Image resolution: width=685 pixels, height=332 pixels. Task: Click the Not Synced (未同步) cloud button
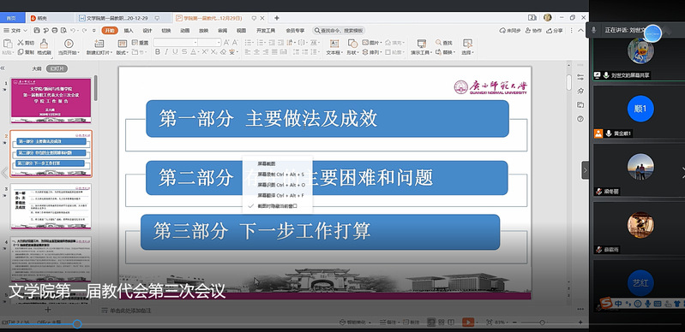(510, 31)
